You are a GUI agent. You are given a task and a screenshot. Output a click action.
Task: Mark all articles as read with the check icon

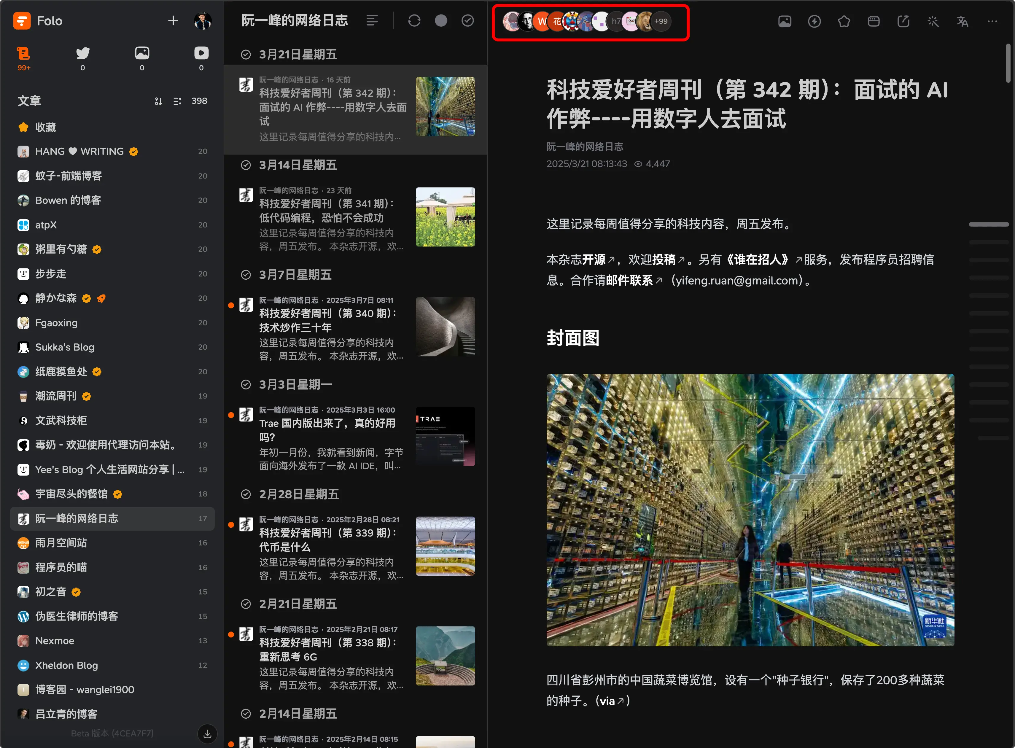point(468,20)
